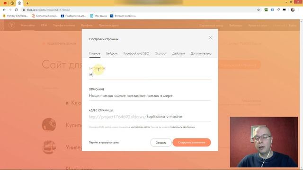Open the Подбор тегов для... bookmark
Screen dimensions: 303x170
tap(73, 16)
